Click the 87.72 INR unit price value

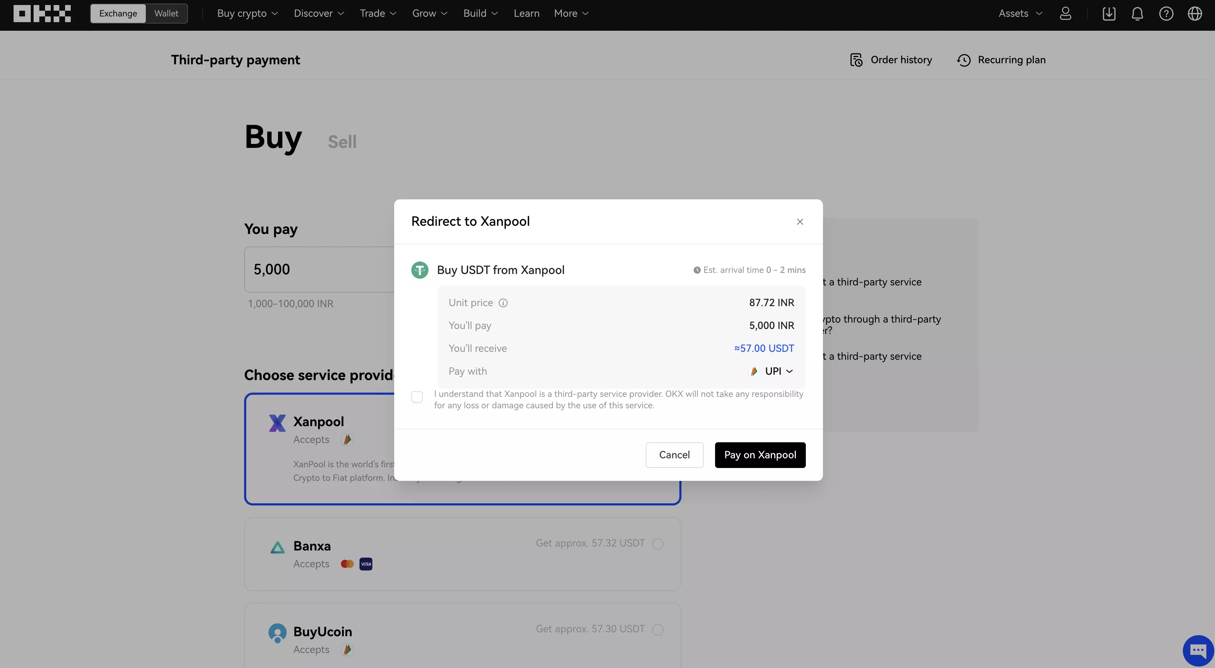coord(772,303)
